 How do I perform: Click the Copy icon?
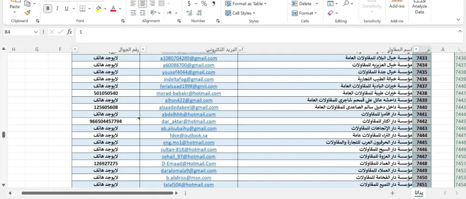[x=27, y=4]
